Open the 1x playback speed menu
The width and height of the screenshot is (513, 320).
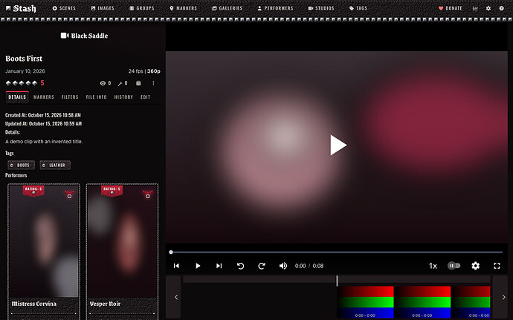tap(433, 266)
